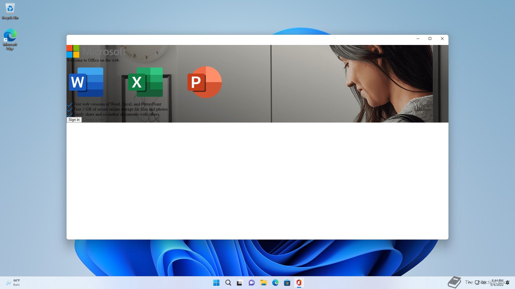
Task: Click the faded Microsoft wordmark text
Action: pyautogui.click(x=104, y=51)
